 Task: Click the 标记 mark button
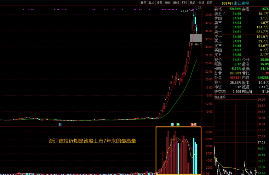(x=193, y=2)
